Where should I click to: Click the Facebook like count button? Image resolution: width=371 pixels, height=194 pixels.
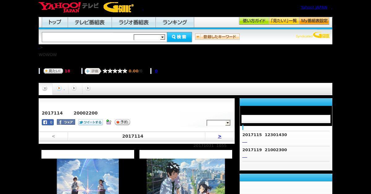[48, 122]
